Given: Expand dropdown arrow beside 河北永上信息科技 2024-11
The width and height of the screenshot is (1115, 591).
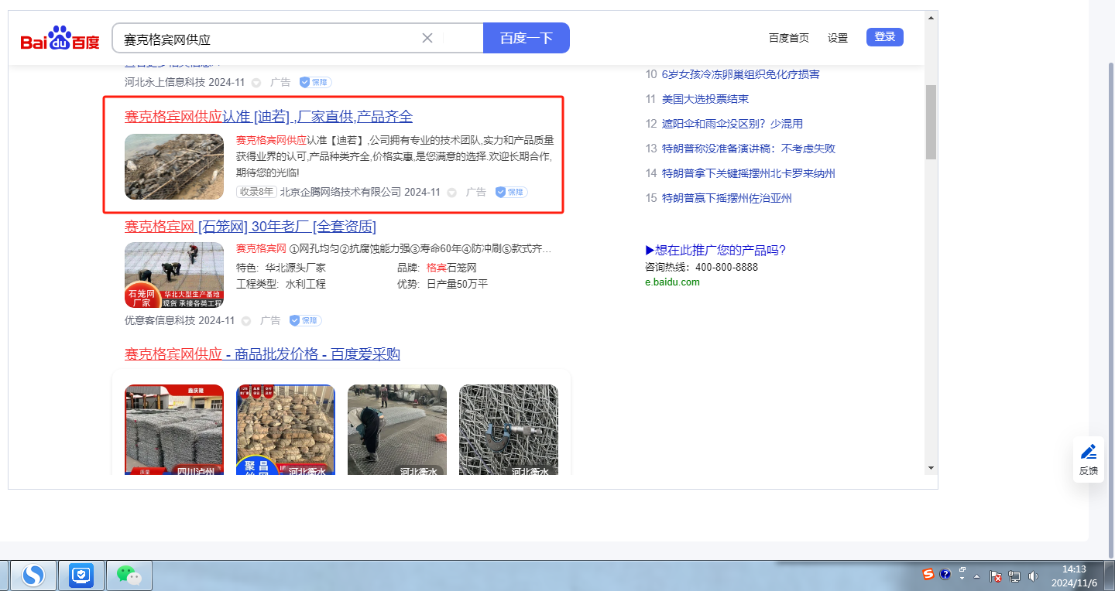Looking at the screenshot, I should pos(256,83).
